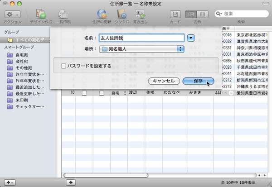
Task: Click the 住所の更新 toolbar icon
Action: (101, 14)
